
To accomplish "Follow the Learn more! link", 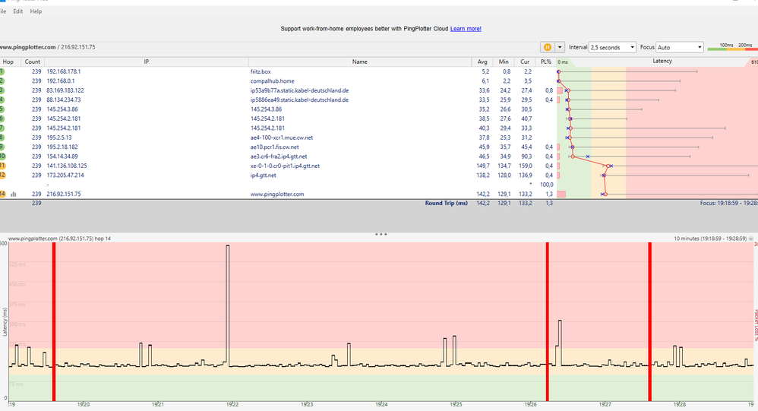I will 466,29.
